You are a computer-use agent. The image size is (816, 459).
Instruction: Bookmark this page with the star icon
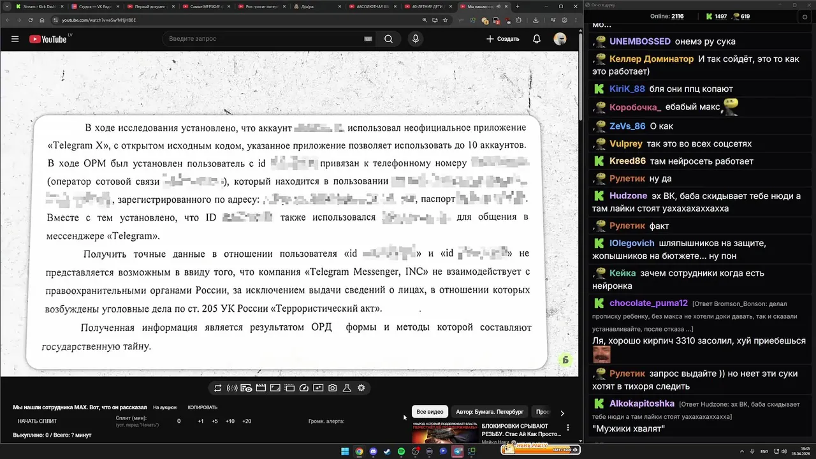pos(445,20)
